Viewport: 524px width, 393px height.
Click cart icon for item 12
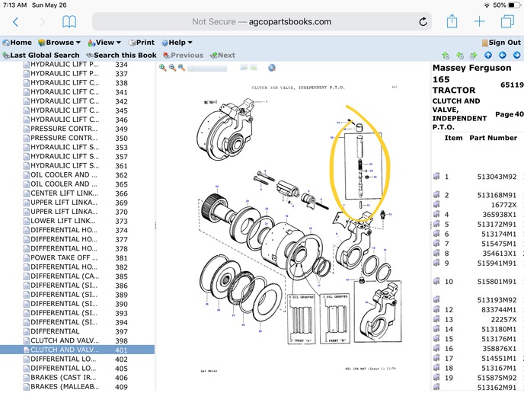(436, 309)
